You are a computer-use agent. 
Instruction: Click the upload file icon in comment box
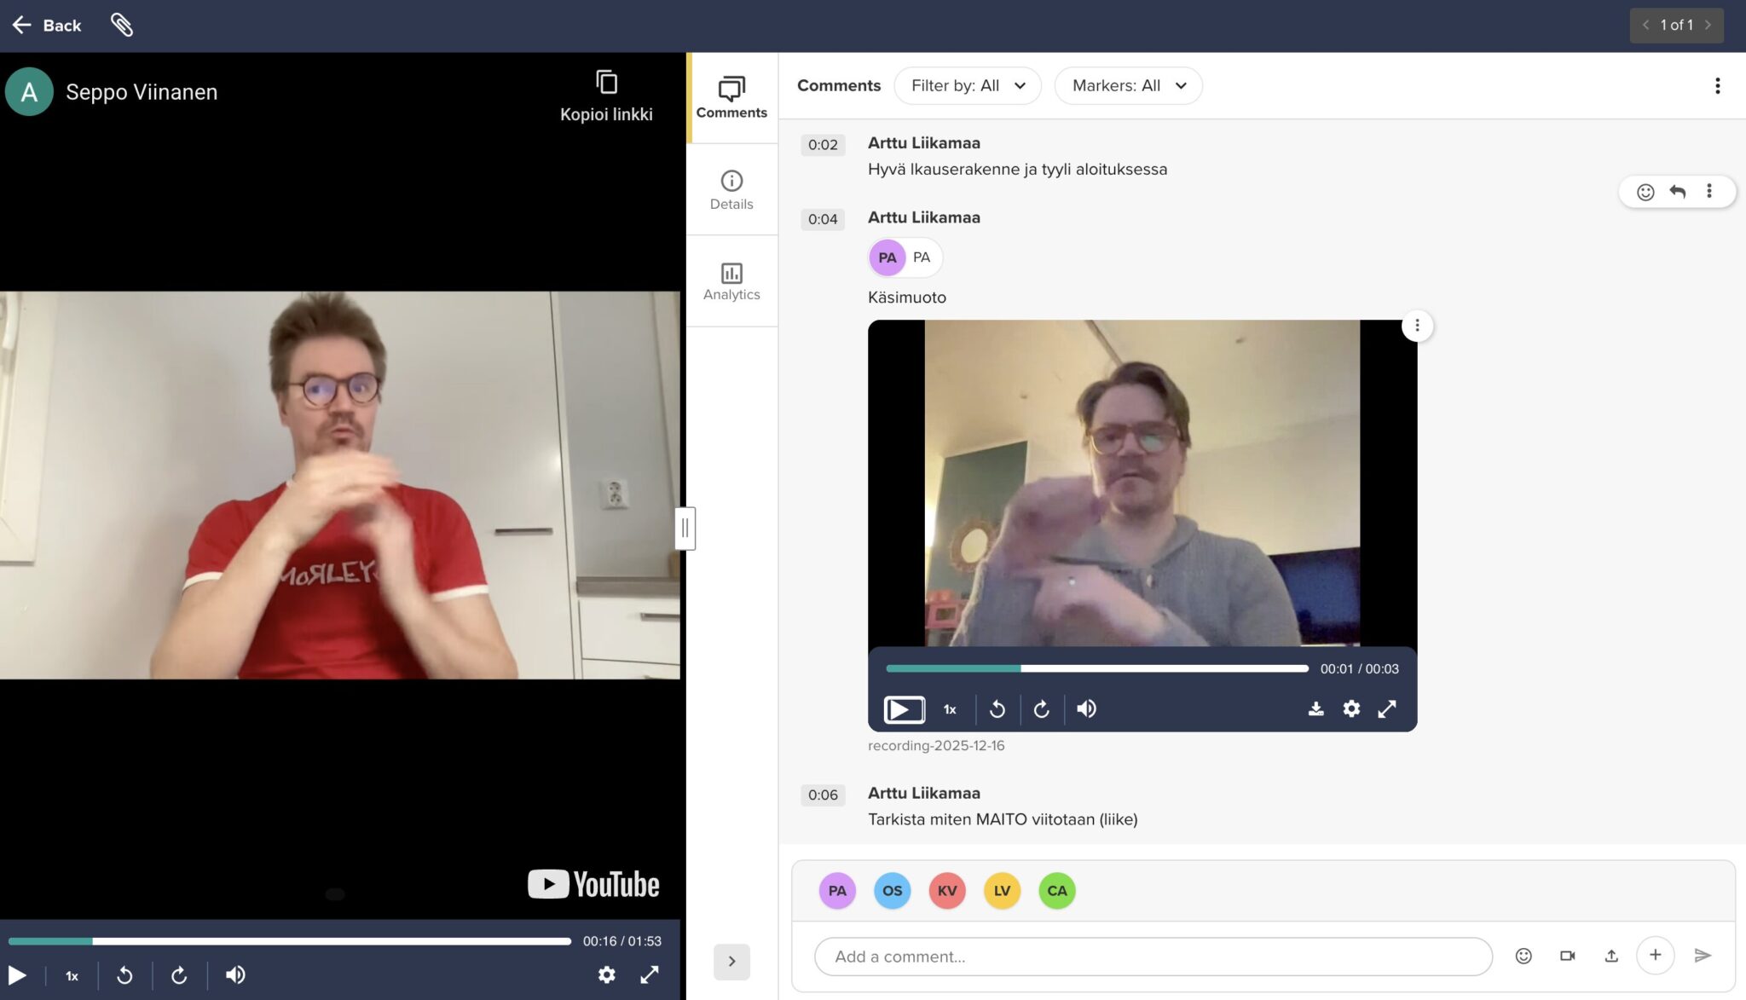[1610, 956]
